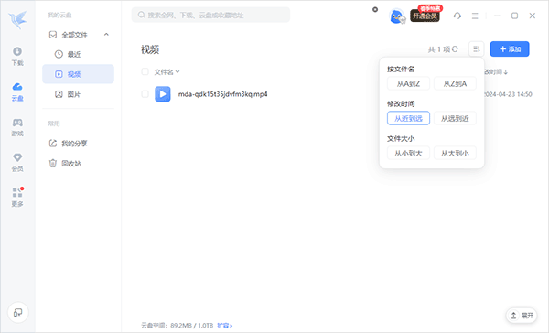Open the Games (游戏) section
The image size is (549, 333).
coord(17,127)
